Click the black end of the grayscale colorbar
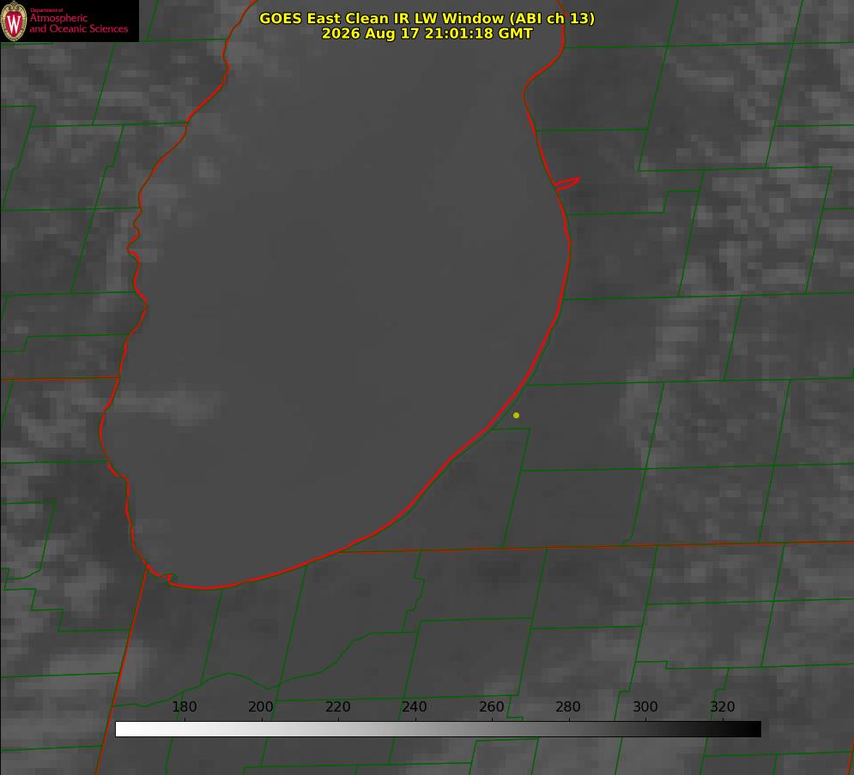This screenshot has height=775, width=854. (752, 730)
